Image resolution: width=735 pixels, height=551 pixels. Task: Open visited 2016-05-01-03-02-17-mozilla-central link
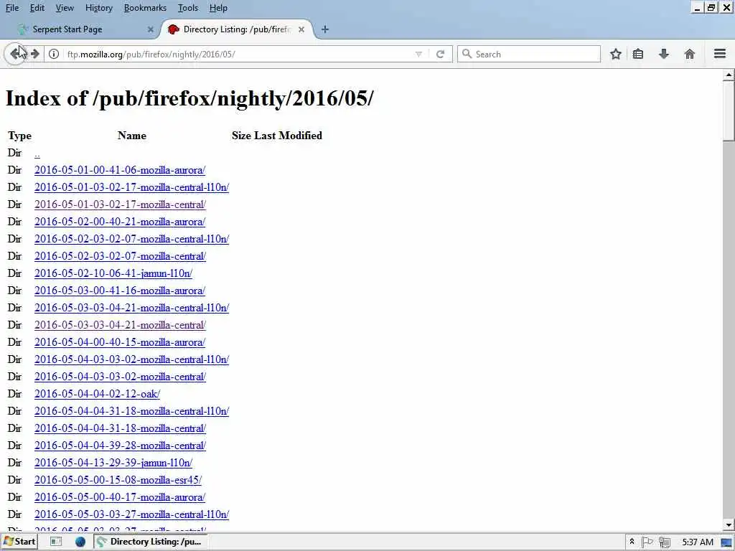(x=120, y=204)
